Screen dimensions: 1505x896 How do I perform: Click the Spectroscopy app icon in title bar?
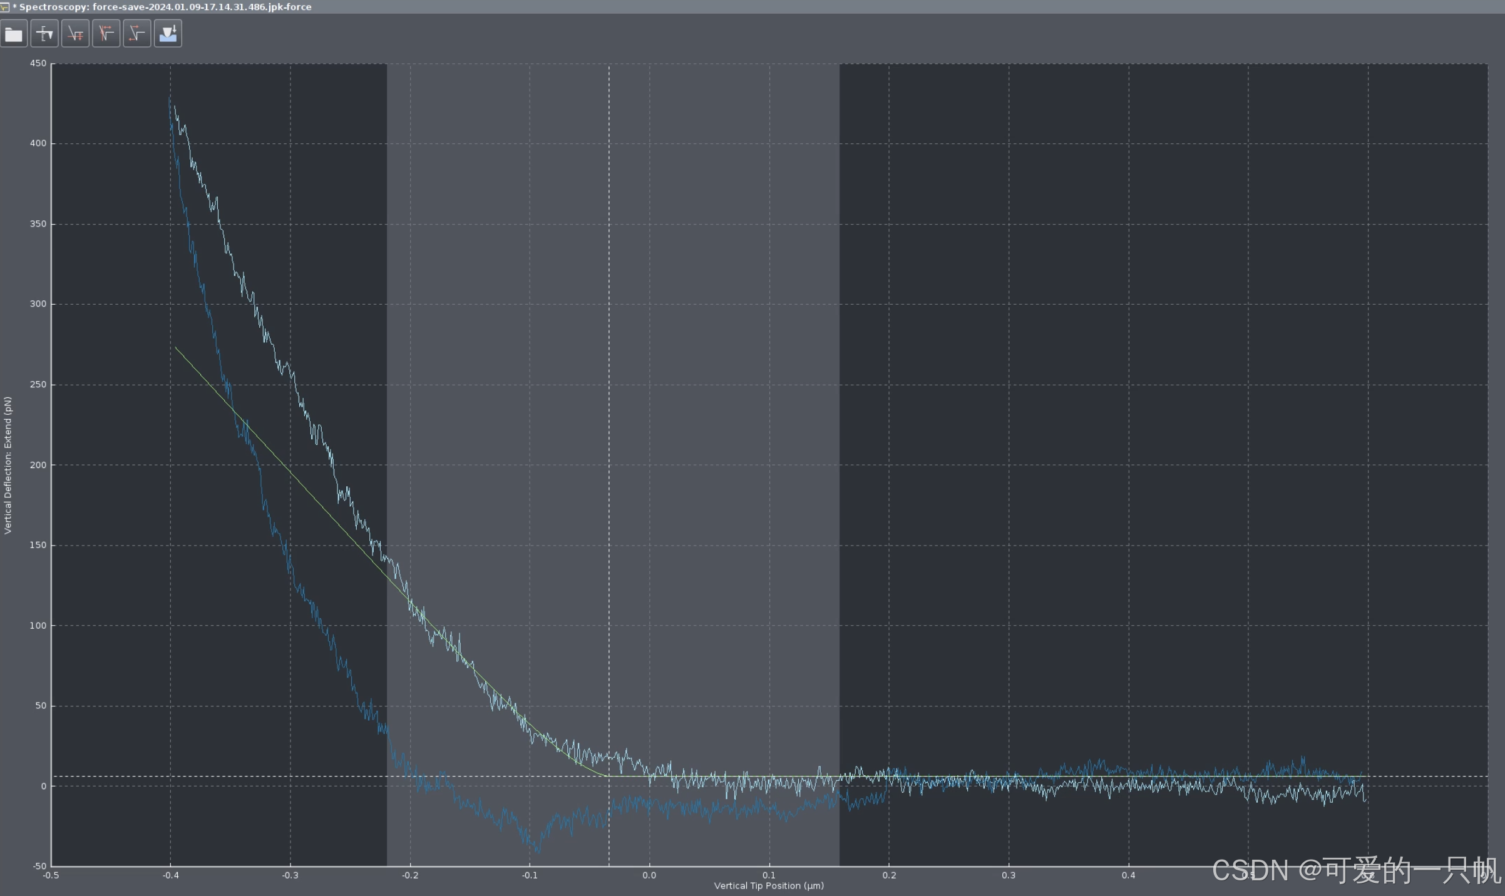[x=5, y=7]
